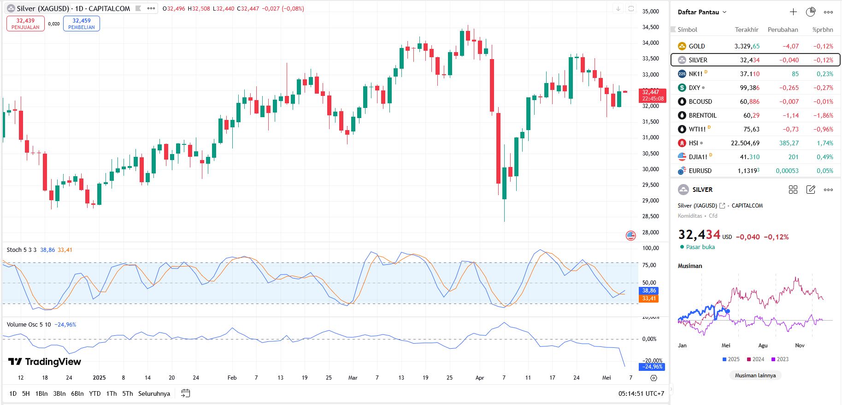Toggle the 2024 seasonal series legend

[755, 359]
